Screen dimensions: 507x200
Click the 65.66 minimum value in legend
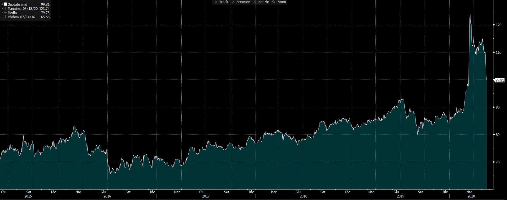point(45,17)
